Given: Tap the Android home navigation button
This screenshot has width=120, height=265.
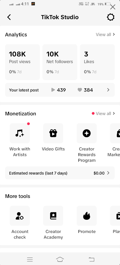Looking at the screenshot, I should tap(60, 259).
